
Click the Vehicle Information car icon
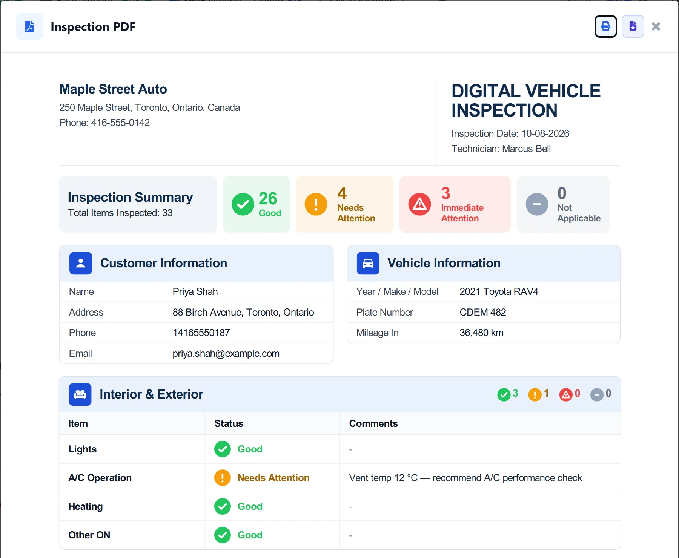click(368, 263)
